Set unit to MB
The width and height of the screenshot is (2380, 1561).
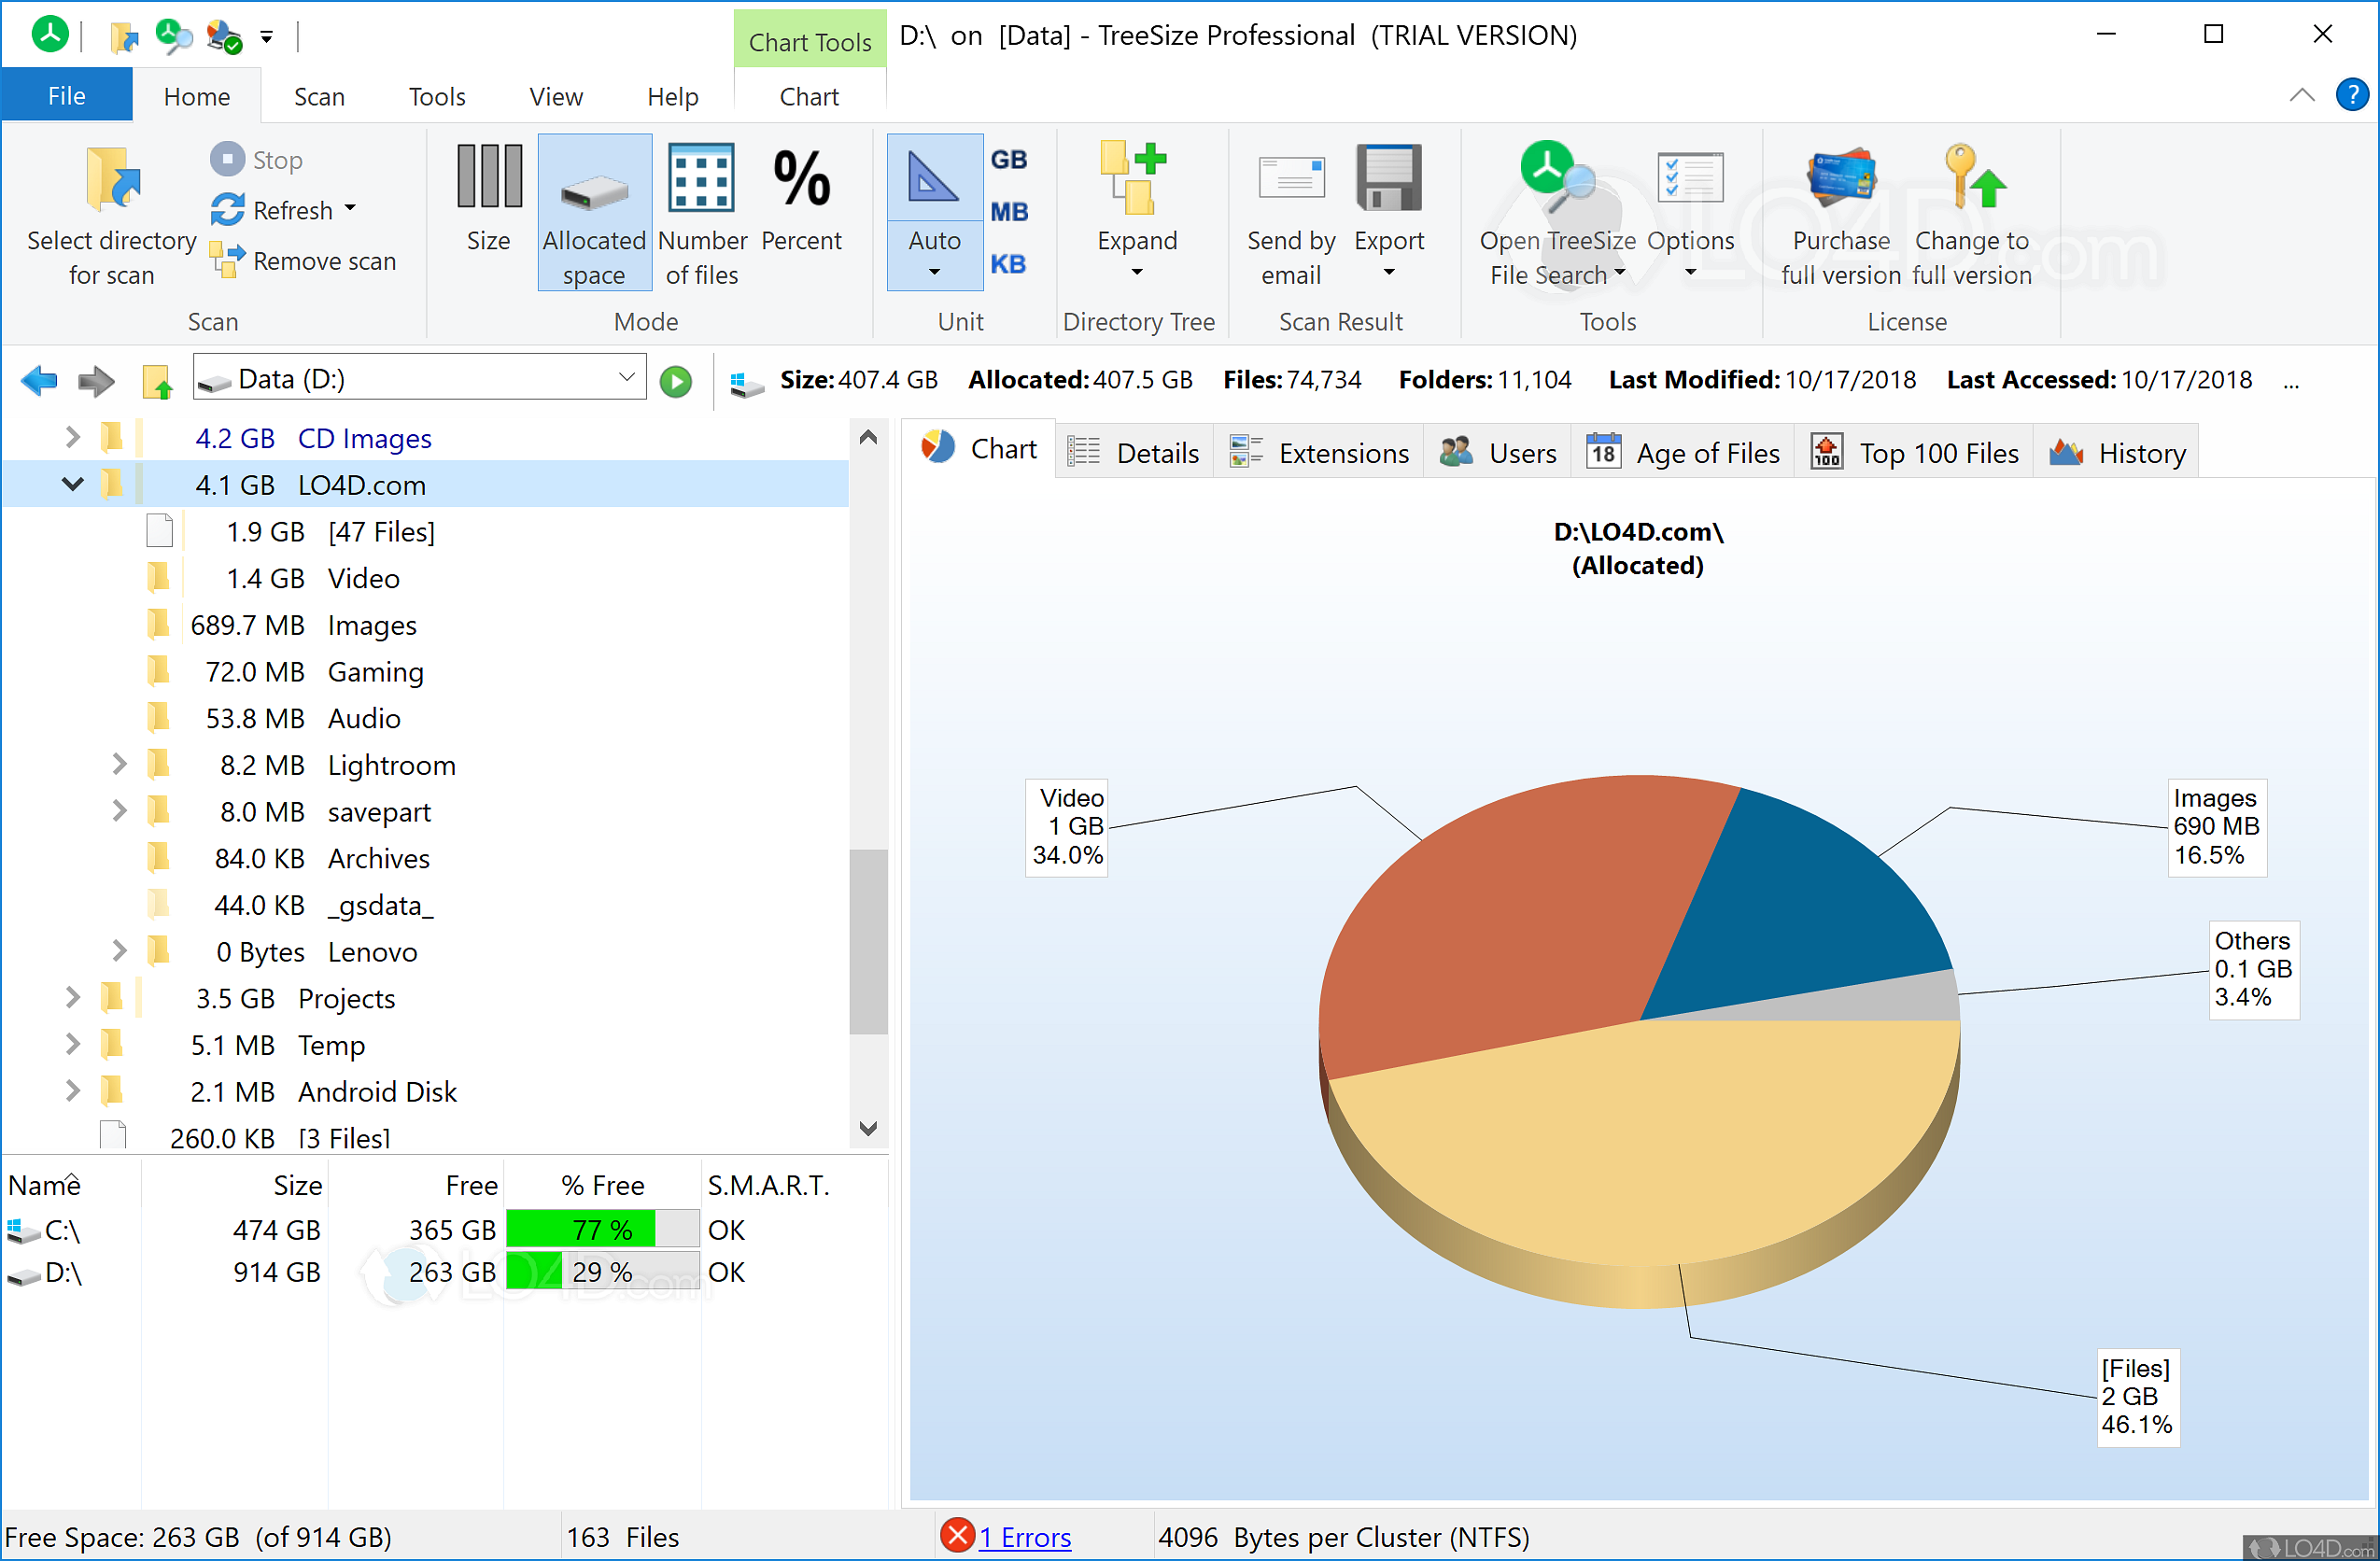click(1010, 211)
